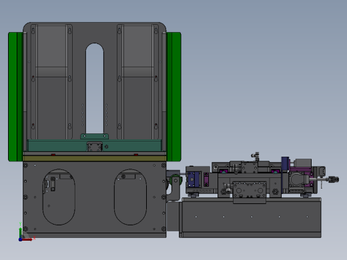The width and height of the screenshot is (347, 260).
Task: Select the right green side guard panel
Action: point(174,97)
